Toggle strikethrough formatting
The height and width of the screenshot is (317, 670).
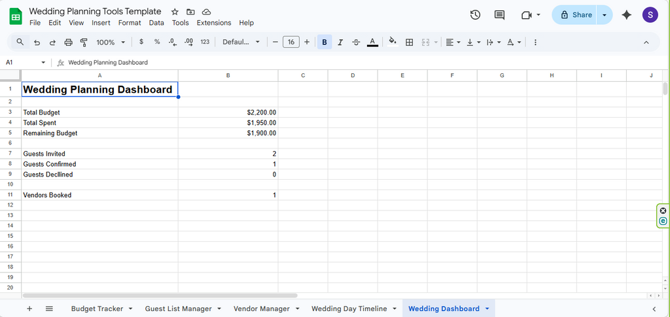click(357, 42)
